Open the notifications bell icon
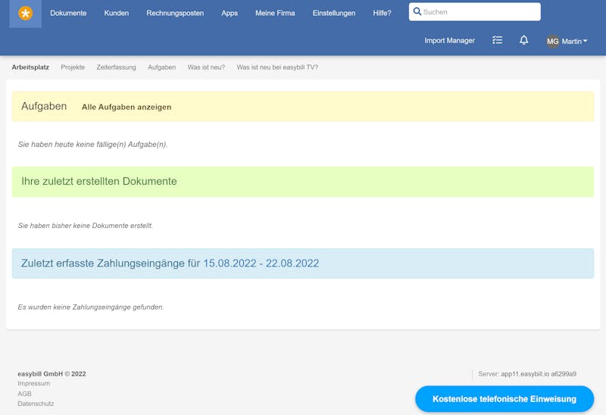This screenshot has height=415, width=606. 523,40
